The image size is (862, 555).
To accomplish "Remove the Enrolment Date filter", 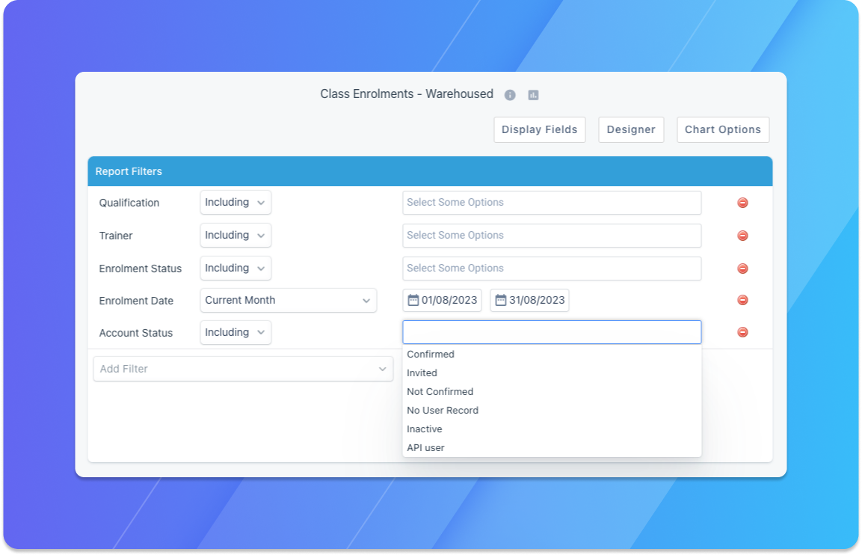I will tap(742, 301).
